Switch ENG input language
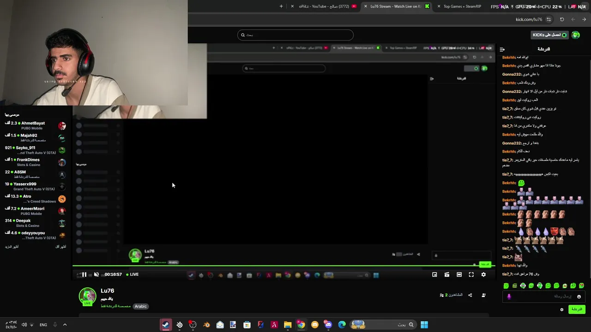 coord(43,325)
